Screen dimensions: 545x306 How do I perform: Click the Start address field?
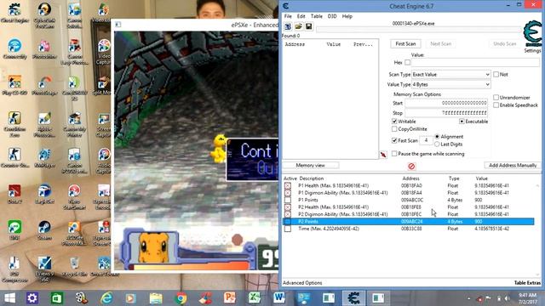click(446, 103)
